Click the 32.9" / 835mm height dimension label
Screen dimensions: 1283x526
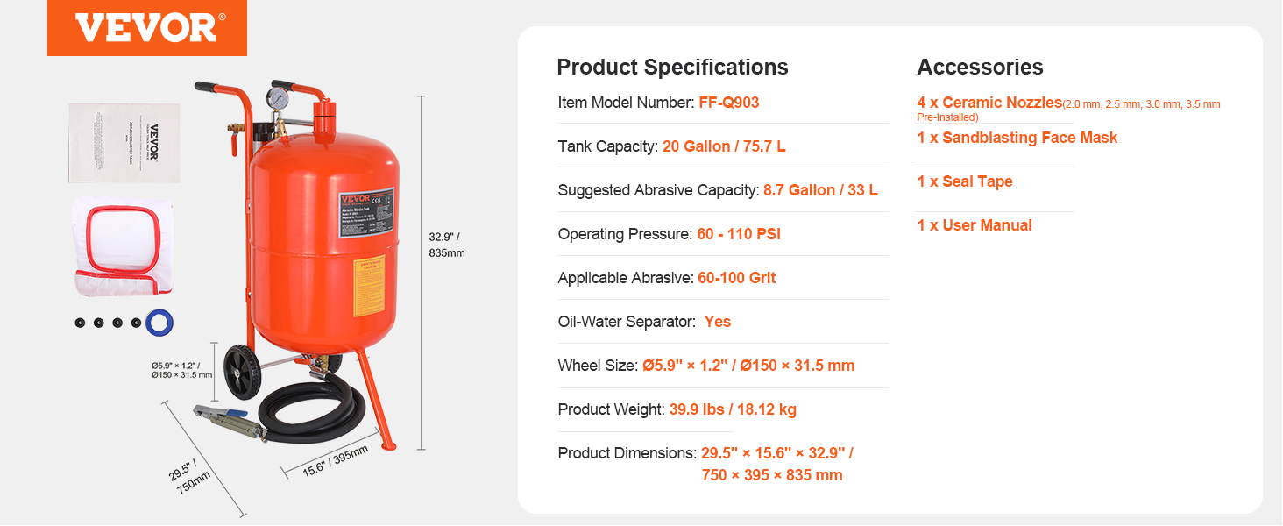[446, 245]
